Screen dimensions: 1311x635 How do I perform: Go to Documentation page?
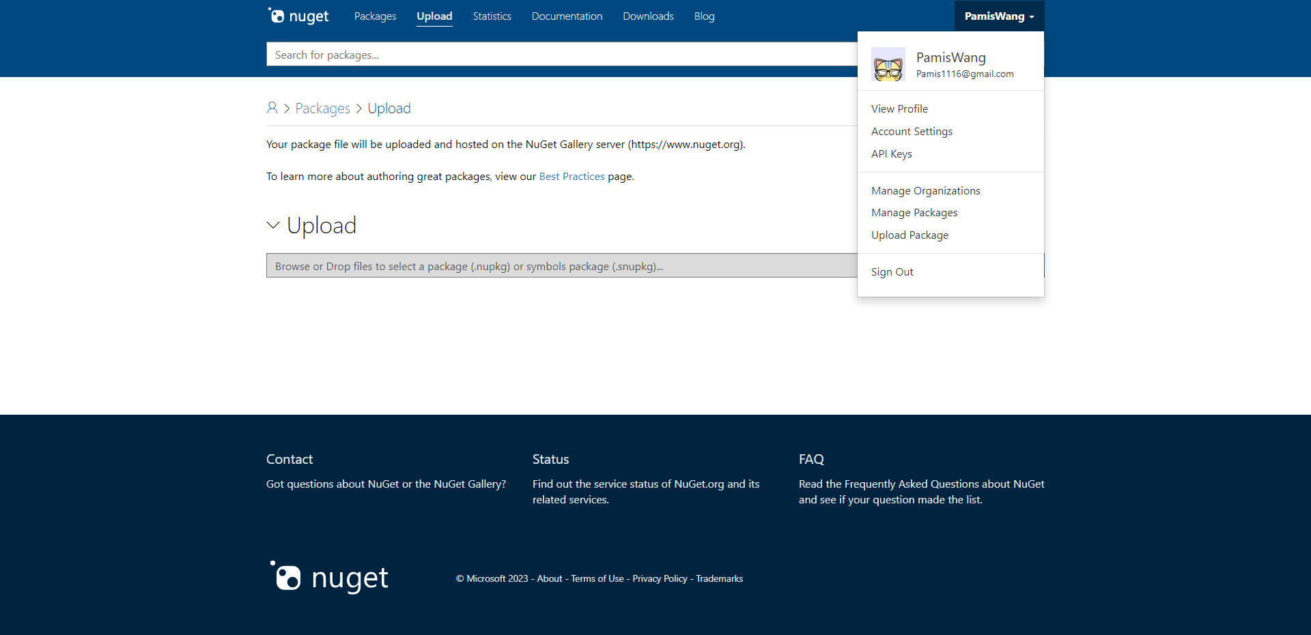click(x=567, y=16)
